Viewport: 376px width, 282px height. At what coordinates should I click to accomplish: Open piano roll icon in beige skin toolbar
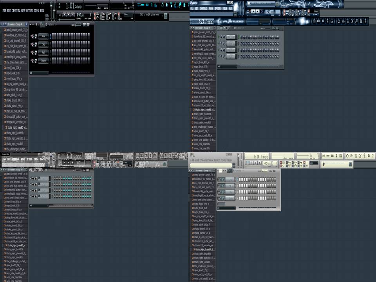[x=333, y=156]
